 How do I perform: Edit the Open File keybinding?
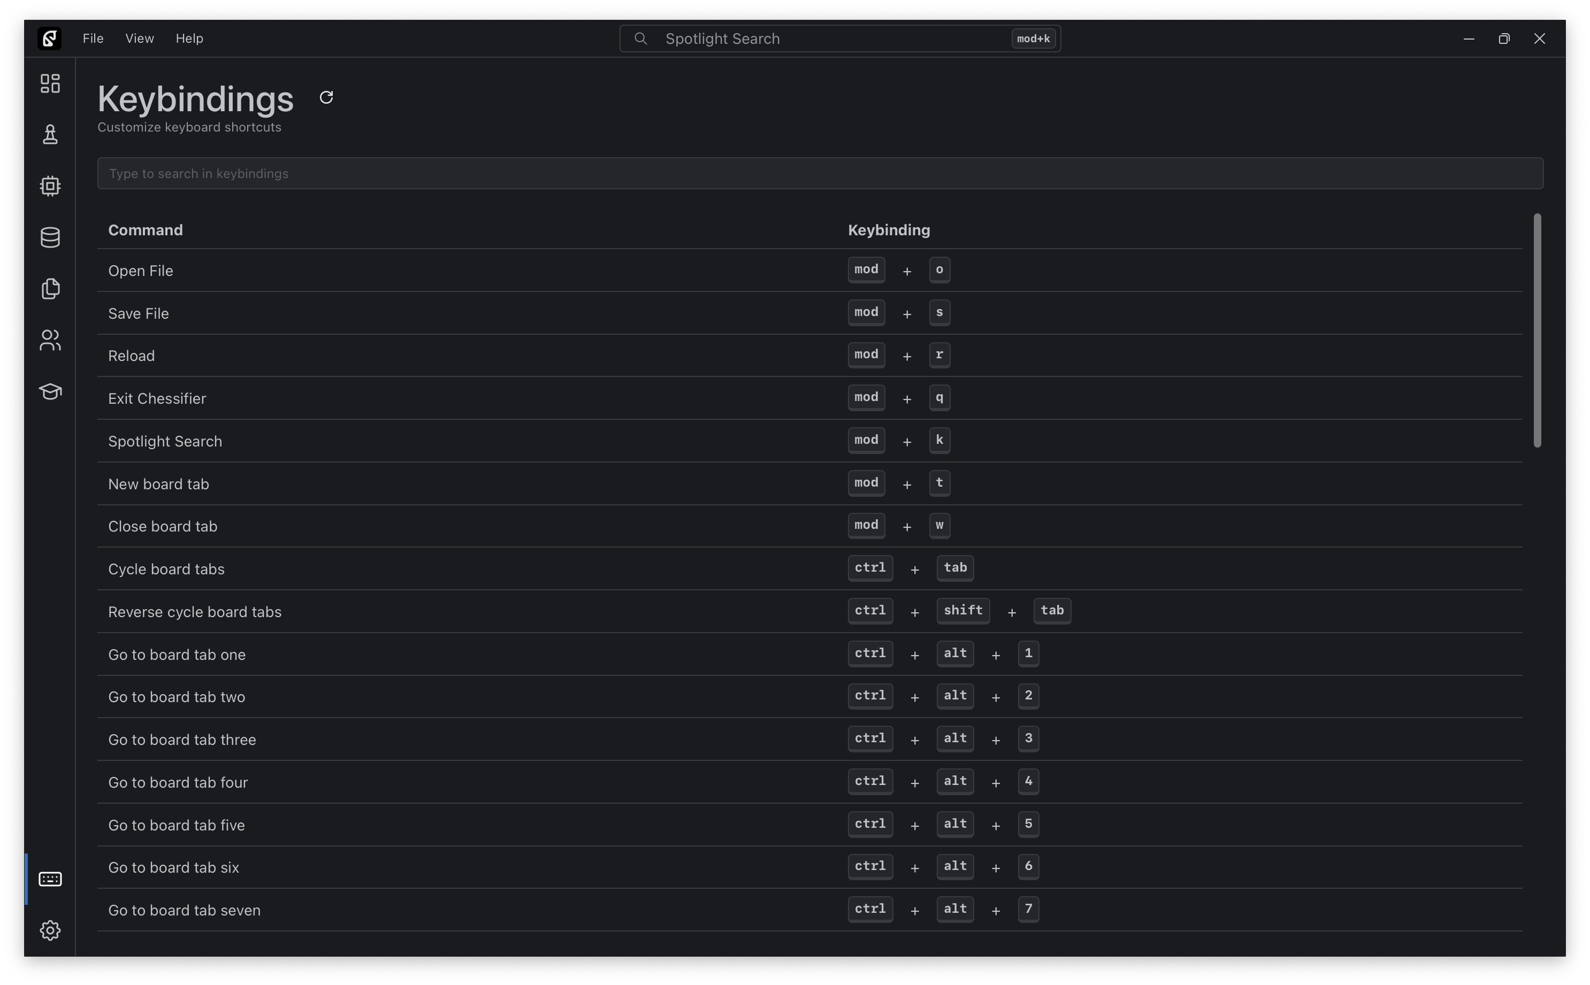tap(899, 270)
